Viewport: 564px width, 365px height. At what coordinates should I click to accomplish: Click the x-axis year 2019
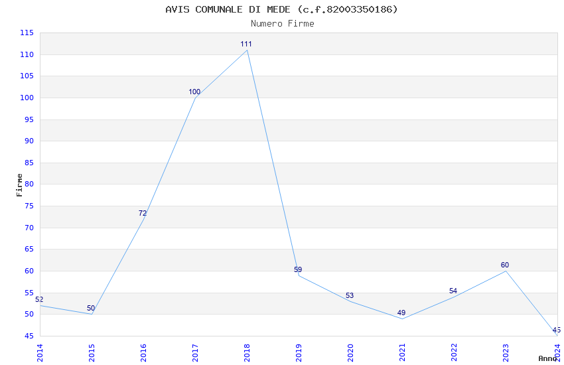coord(299,353)
